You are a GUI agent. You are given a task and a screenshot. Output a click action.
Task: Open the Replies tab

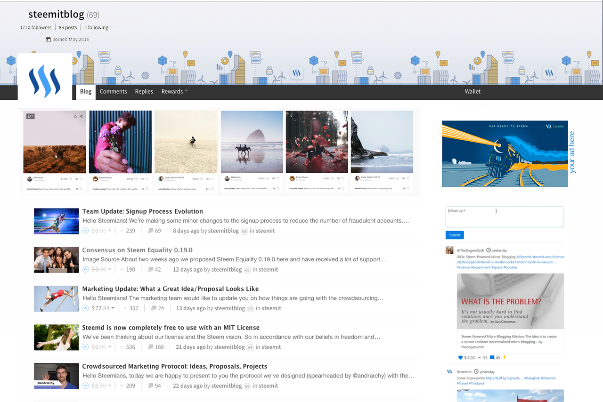(x=144, y=91)
